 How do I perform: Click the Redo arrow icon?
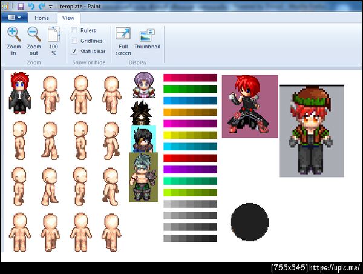[x=41, y=6]
